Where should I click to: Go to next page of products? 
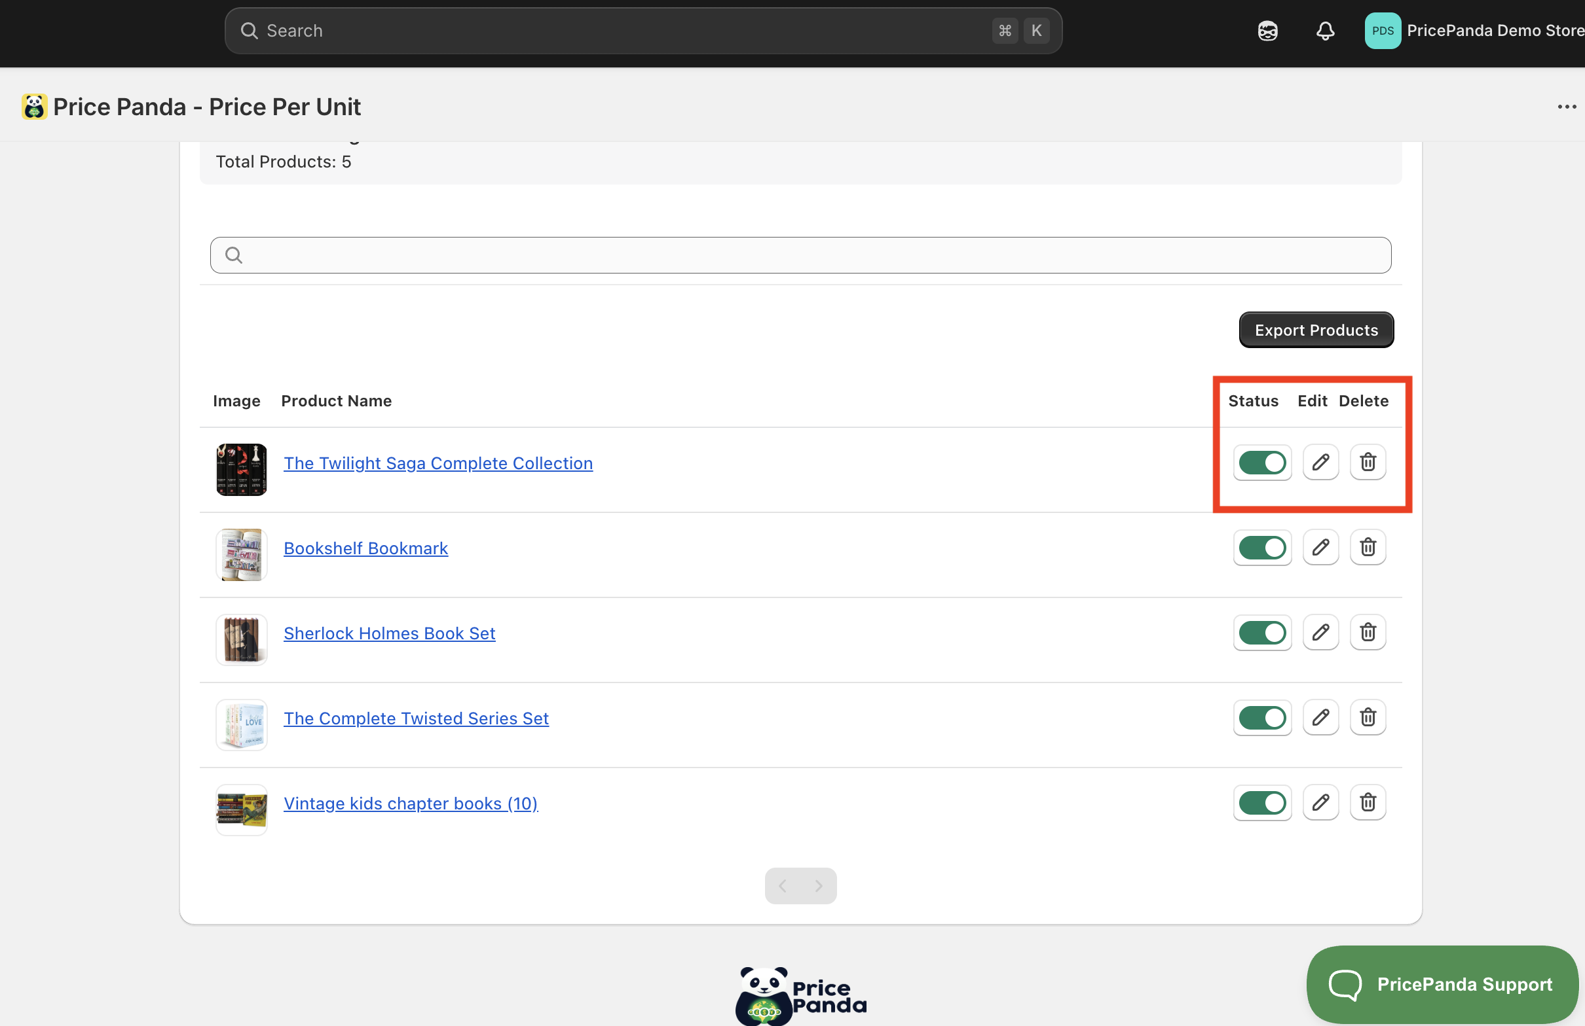click(x=819, y=885)
